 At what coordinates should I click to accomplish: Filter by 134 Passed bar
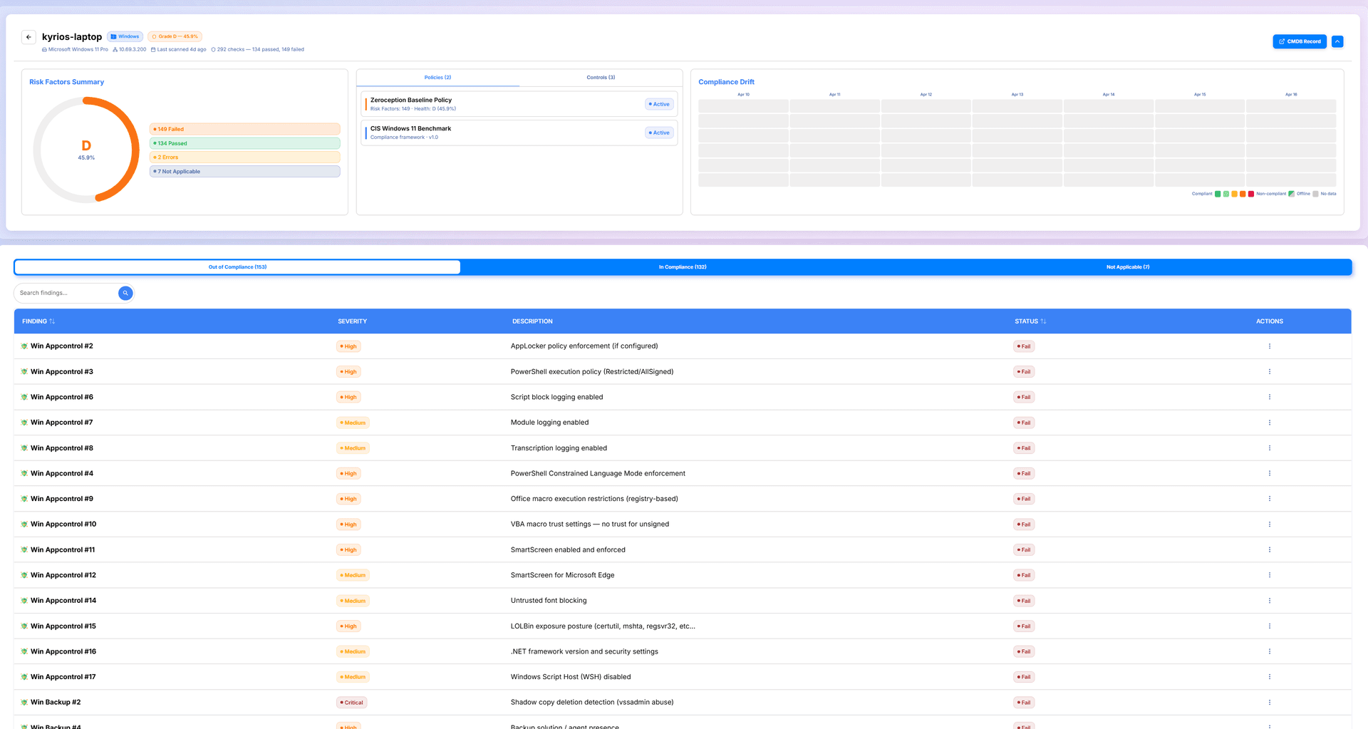click(244, 143)
